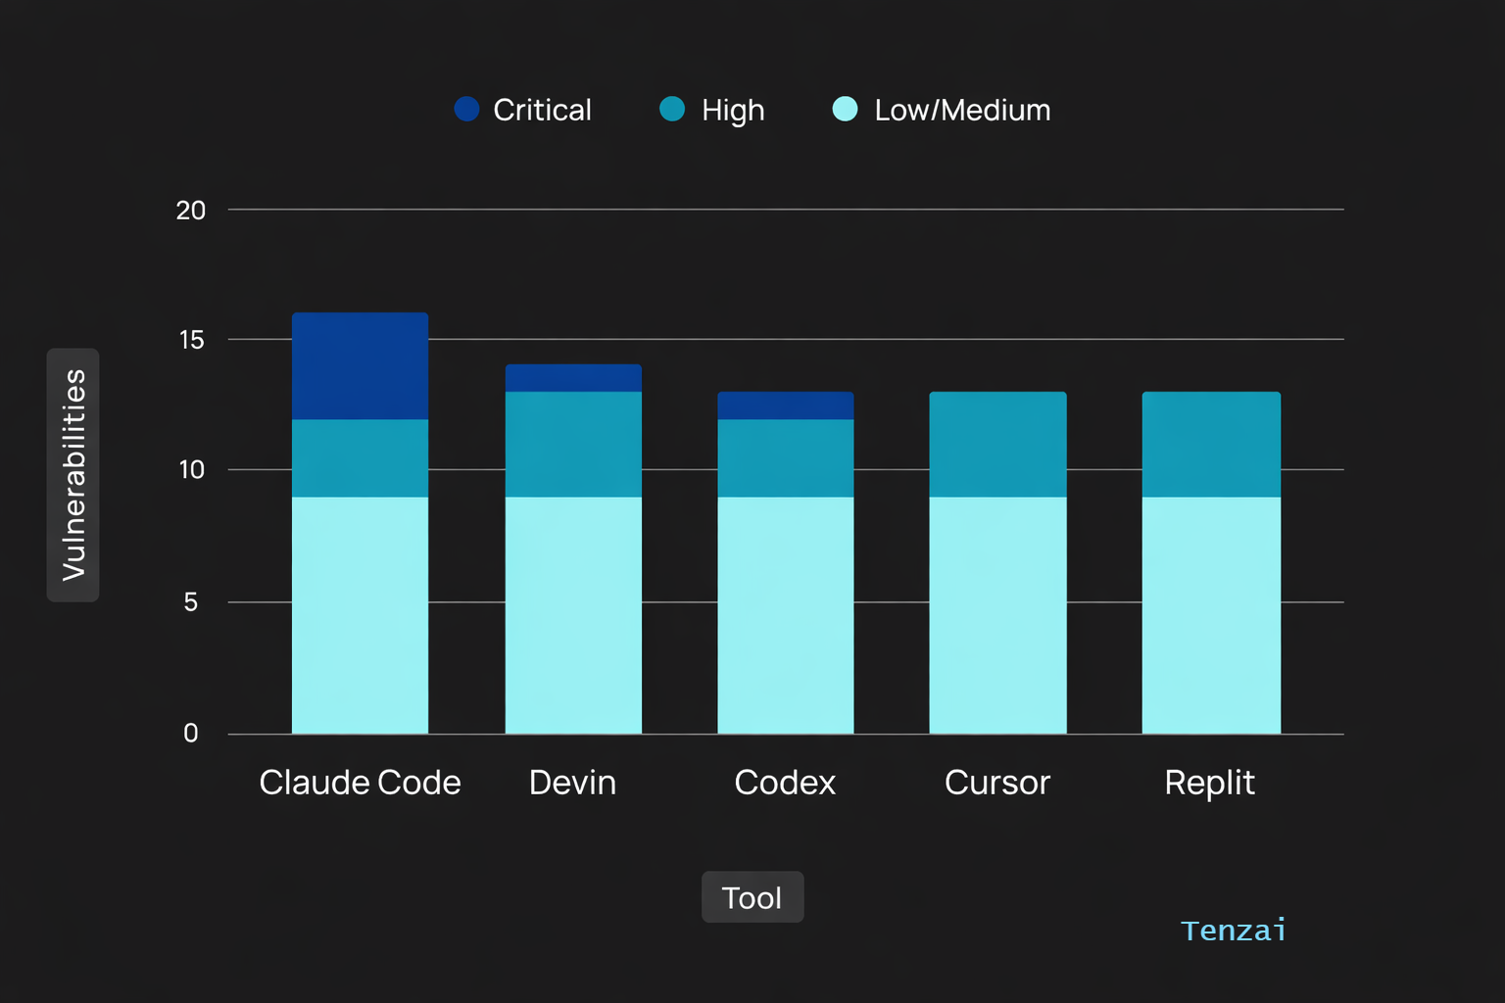Select the High segment of Cursor bar
1505x1003 pixels.
tap(997, 445)
